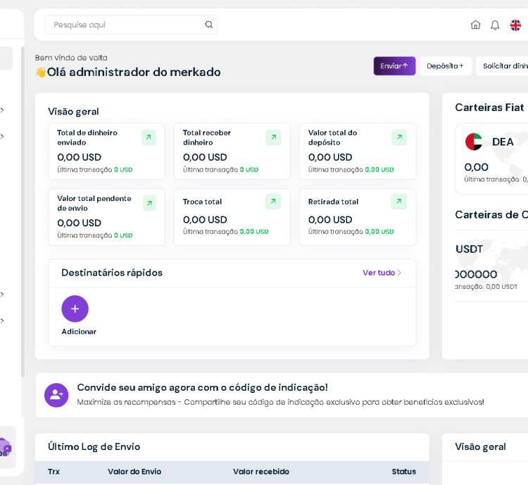Click the invite friend user icon
528x485 pixels.
tap(56, 395)
